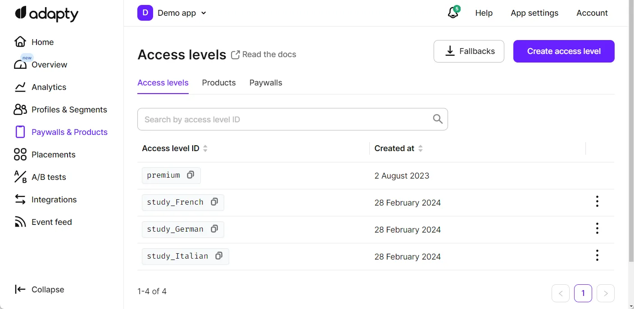Open the more options menu for study_Italian
Screen dimensions: 634x309
pyautogui.click(x=597, y=255)
